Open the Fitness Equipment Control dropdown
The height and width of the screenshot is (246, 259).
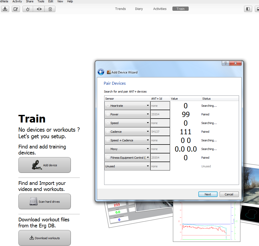click(x=127, y=158)
